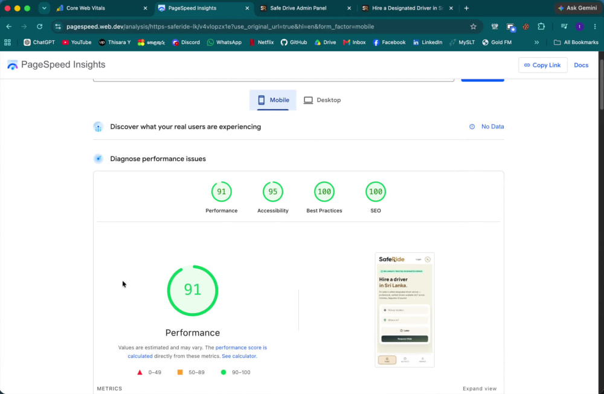Open the Netflix bookmark

tap(262, 42)
